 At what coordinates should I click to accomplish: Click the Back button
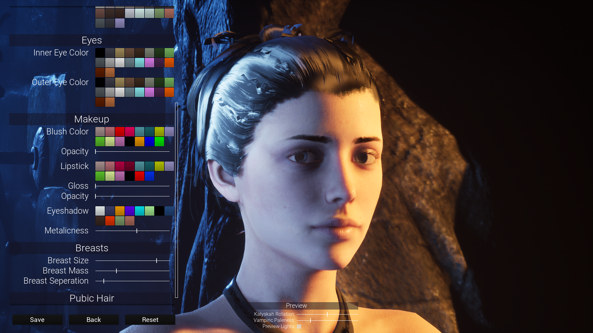click(94, 320)
